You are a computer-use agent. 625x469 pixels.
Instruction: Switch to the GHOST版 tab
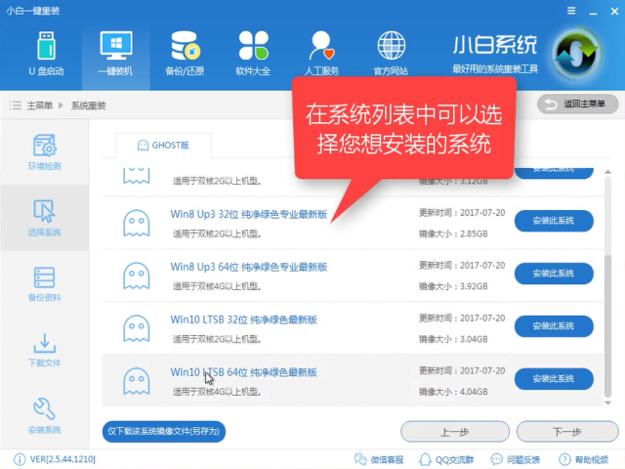[x=163, y=146]
